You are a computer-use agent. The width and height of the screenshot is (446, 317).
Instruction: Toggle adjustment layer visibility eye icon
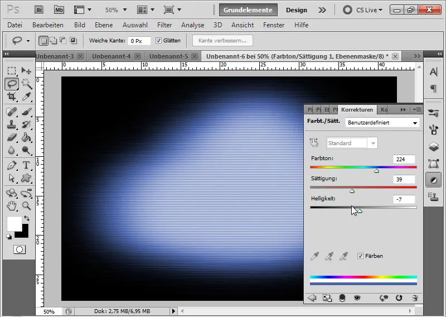click(x=357, y=298)
